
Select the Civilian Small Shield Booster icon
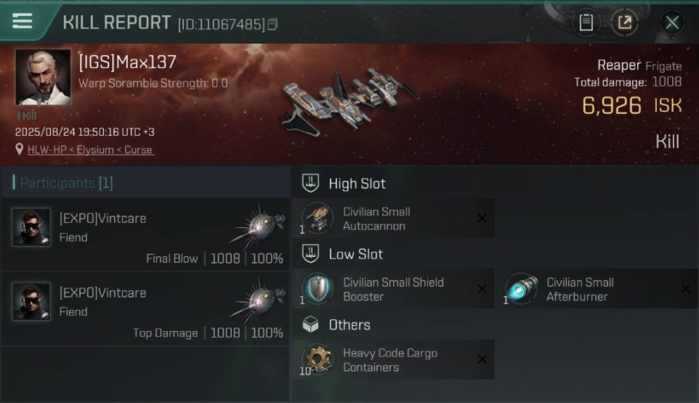click(x=317, y=289)
